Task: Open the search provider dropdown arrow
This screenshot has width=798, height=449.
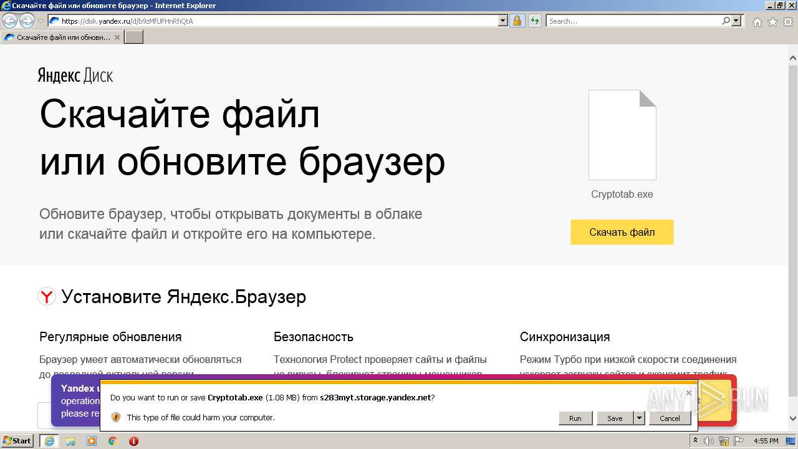Action: click(737, 21)
